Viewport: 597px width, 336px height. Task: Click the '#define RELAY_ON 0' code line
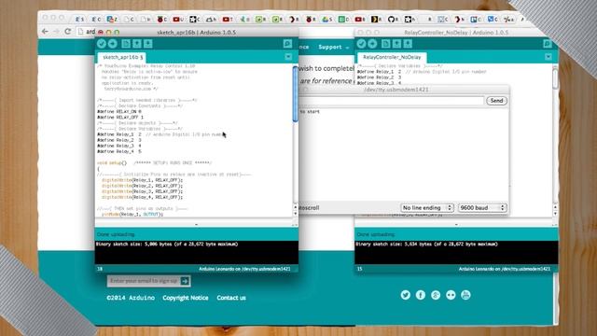pyautogui.click(x=119, y=112)
